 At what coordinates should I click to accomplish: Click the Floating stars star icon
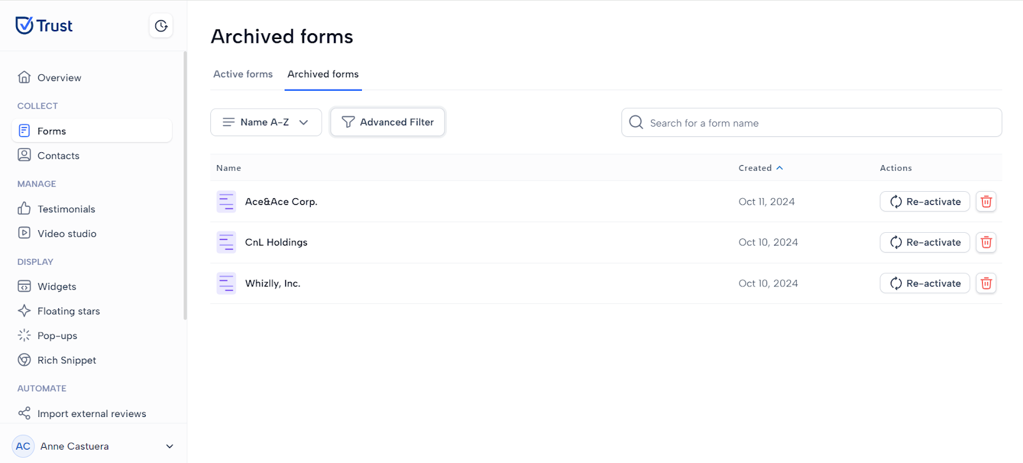pos(24,311)
